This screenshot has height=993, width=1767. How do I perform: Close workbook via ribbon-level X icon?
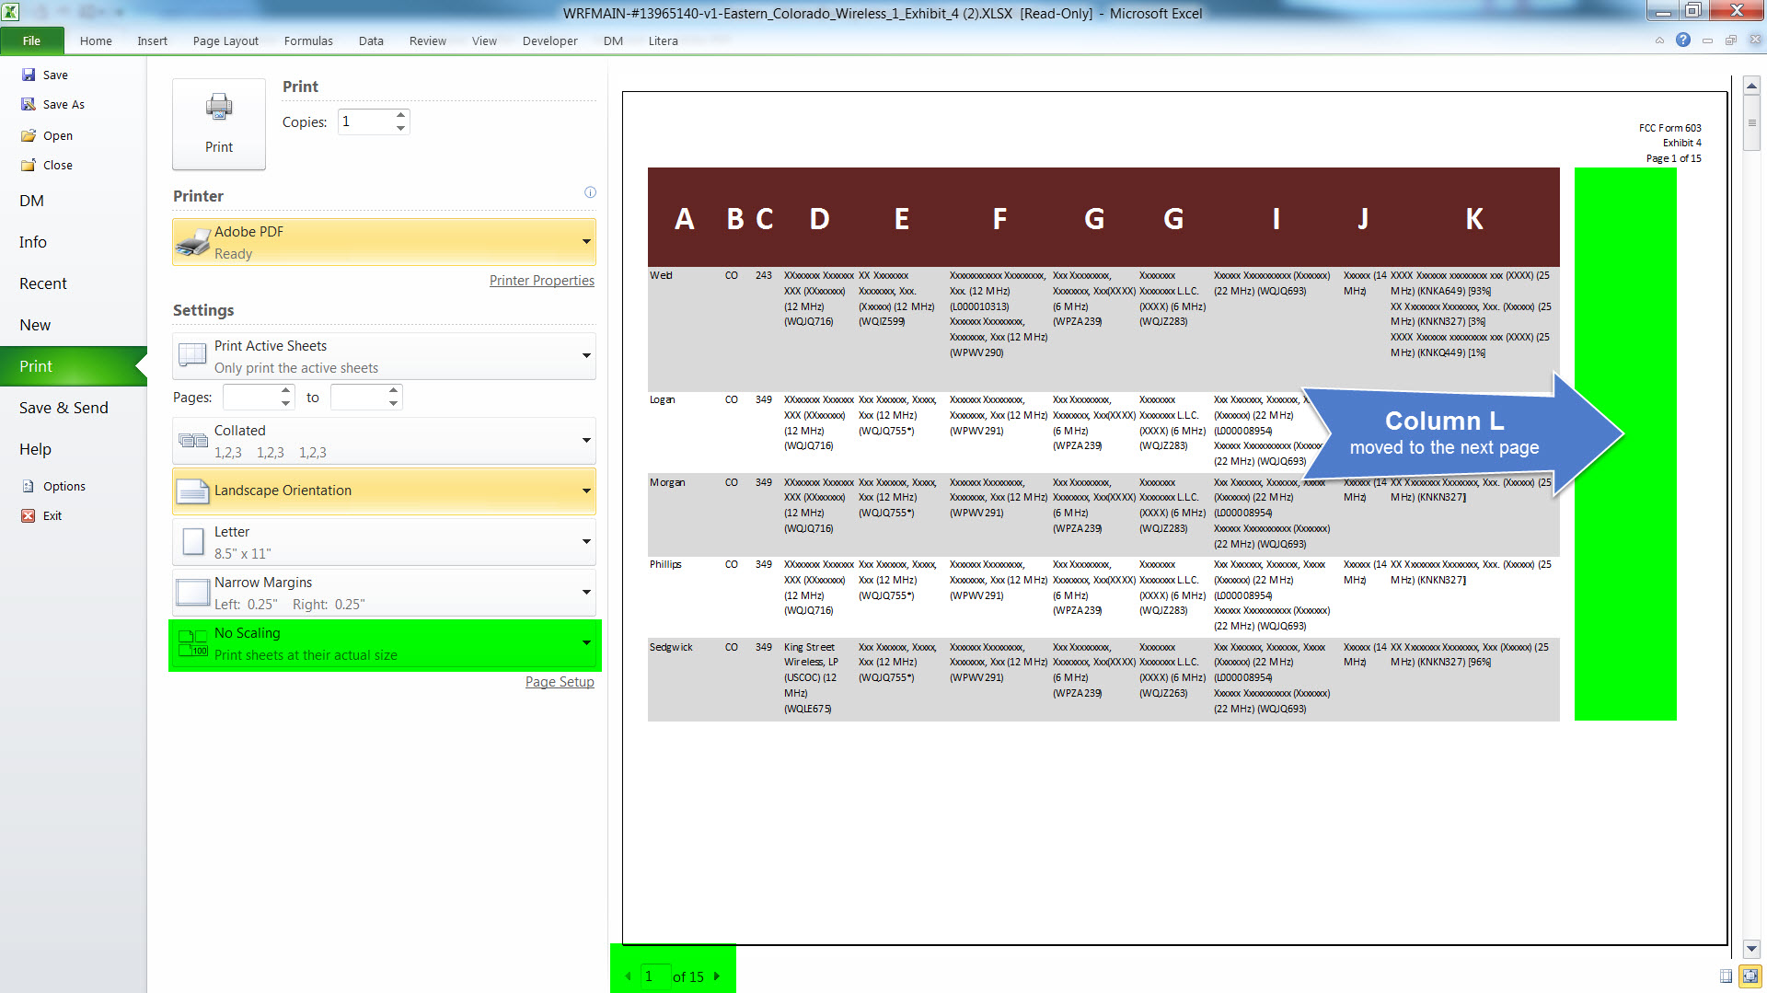1755,40
